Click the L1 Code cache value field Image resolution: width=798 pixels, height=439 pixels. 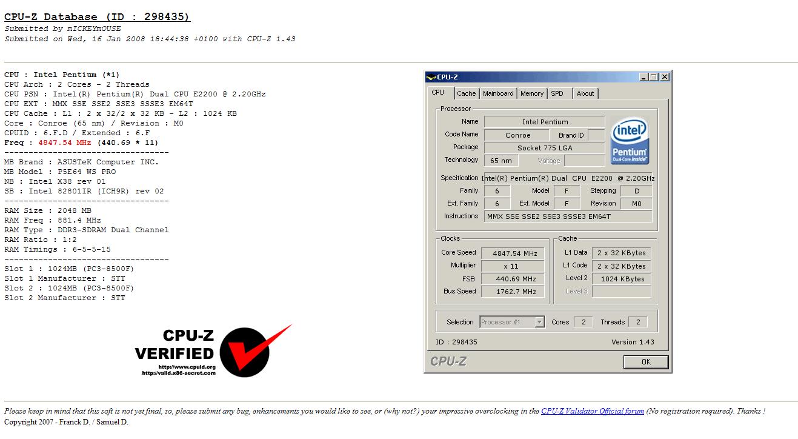622,266
